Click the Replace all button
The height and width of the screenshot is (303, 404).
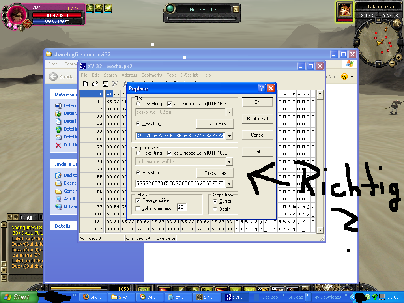coord(257,118)
